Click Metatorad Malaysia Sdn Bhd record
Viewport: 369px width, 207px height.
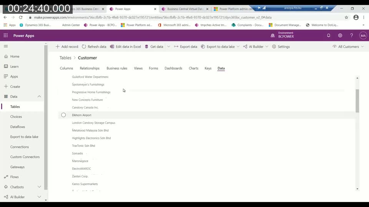[x=90, y=130]
